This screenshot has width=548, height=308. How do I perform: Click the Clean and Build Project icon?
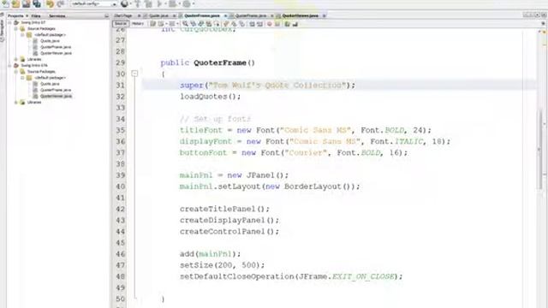click(148, 3)
